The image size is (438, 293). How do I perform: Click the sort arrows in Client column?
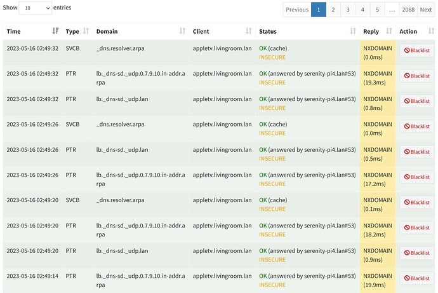tap(248, 31)
